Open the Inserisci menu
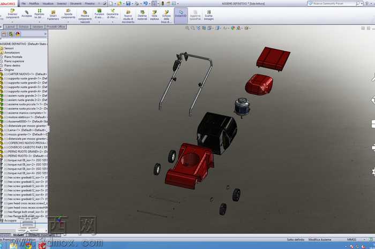The height and width of the screenshot is (249, 375). pyautogui.click(x=62, y=4)
